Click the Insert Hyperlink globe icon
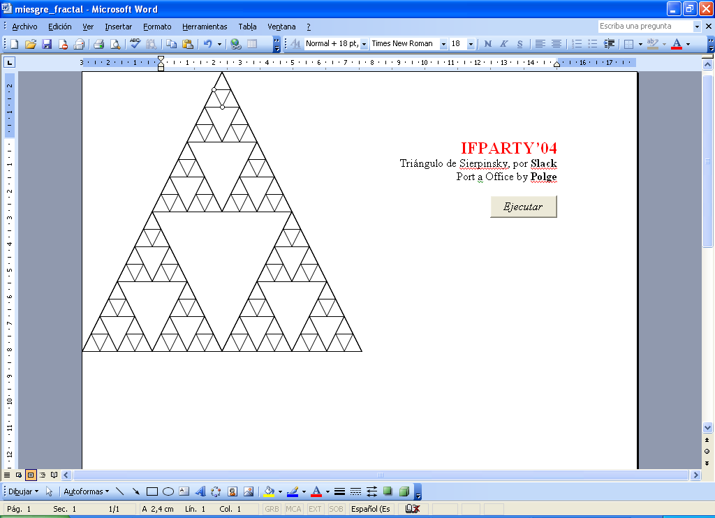This screenshot has width=715, height=518. pyautogui.click(x=236, y=44)
